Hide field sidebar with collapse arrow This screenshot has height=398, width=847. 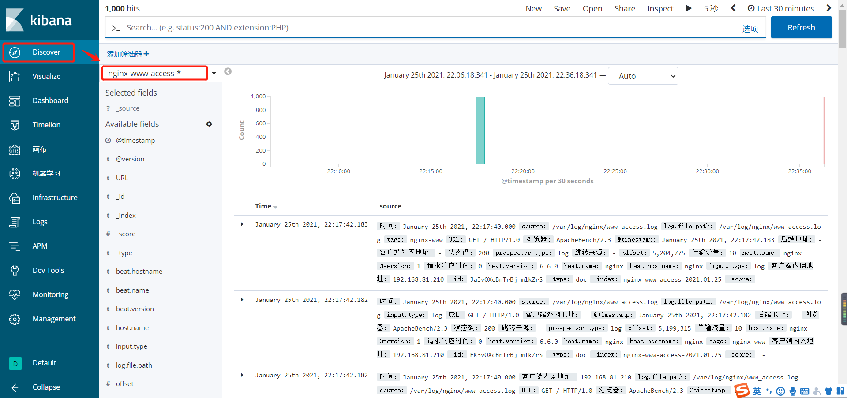pyautogui.click(x=228, y=71)
